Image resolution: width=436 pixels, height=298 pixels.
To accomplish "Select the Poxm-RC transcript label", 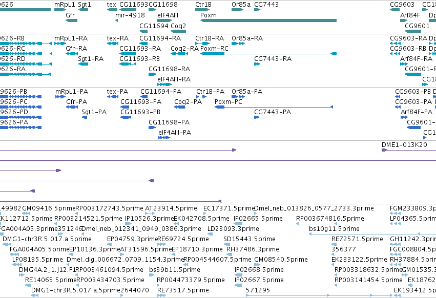I will 214,49.
